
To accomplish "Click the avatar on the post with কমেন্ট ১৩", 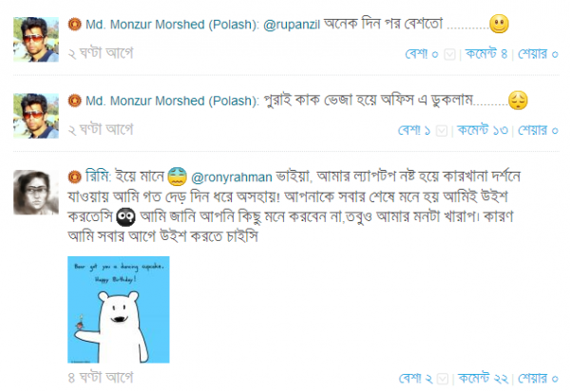I will click(x=38, y=114).
